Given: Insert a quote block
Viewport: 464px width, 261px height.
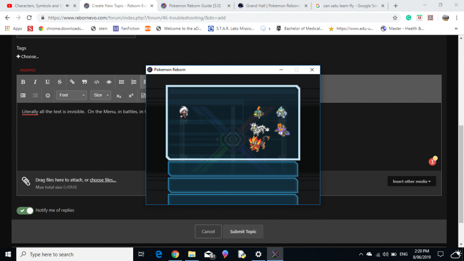Looking at the screenshot, I should [84, 82].
